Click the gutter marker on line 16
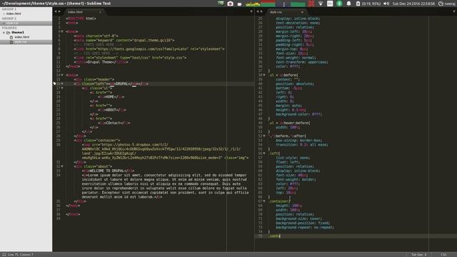 [x=54, y=84]
